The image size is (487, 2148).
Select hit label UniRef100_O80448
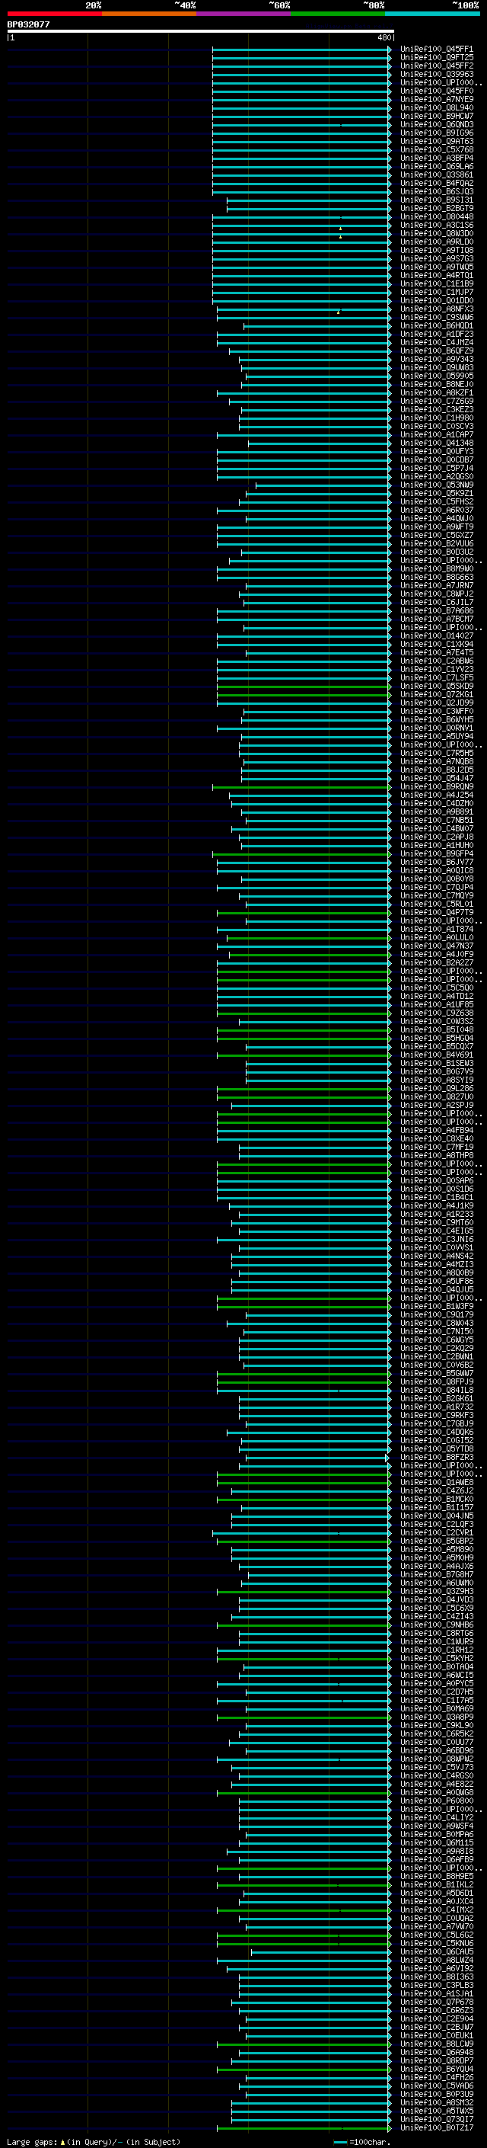[436, 217]
